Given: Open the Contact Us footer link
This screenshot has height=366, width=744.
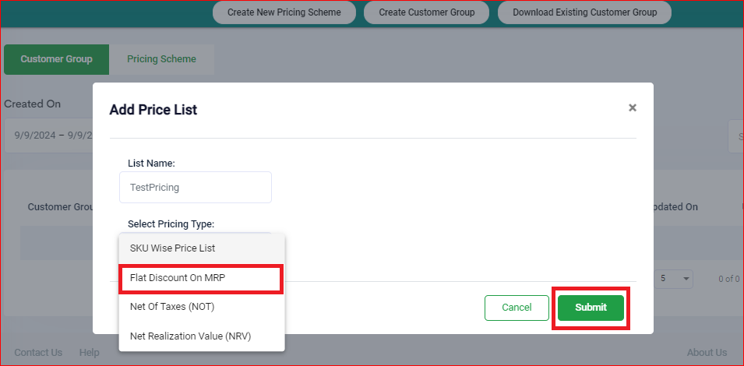Looking at the screenshot, I should click(x=38, y=353).
